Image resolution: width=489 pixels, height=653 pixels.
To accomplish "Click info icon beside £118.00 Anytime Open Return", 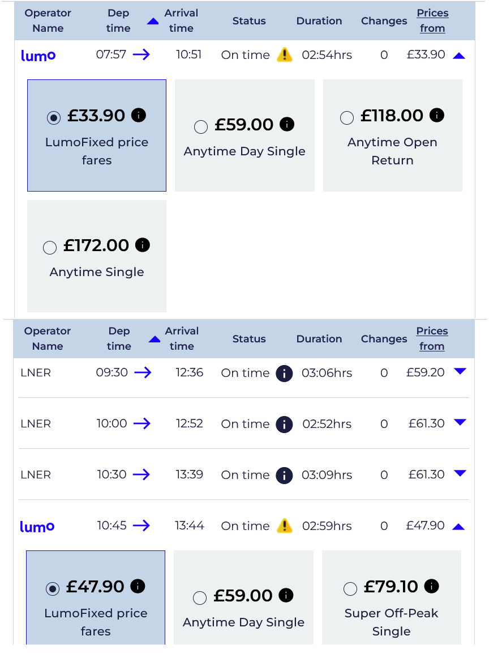I will pyautogui.click(x=436, y=115).
